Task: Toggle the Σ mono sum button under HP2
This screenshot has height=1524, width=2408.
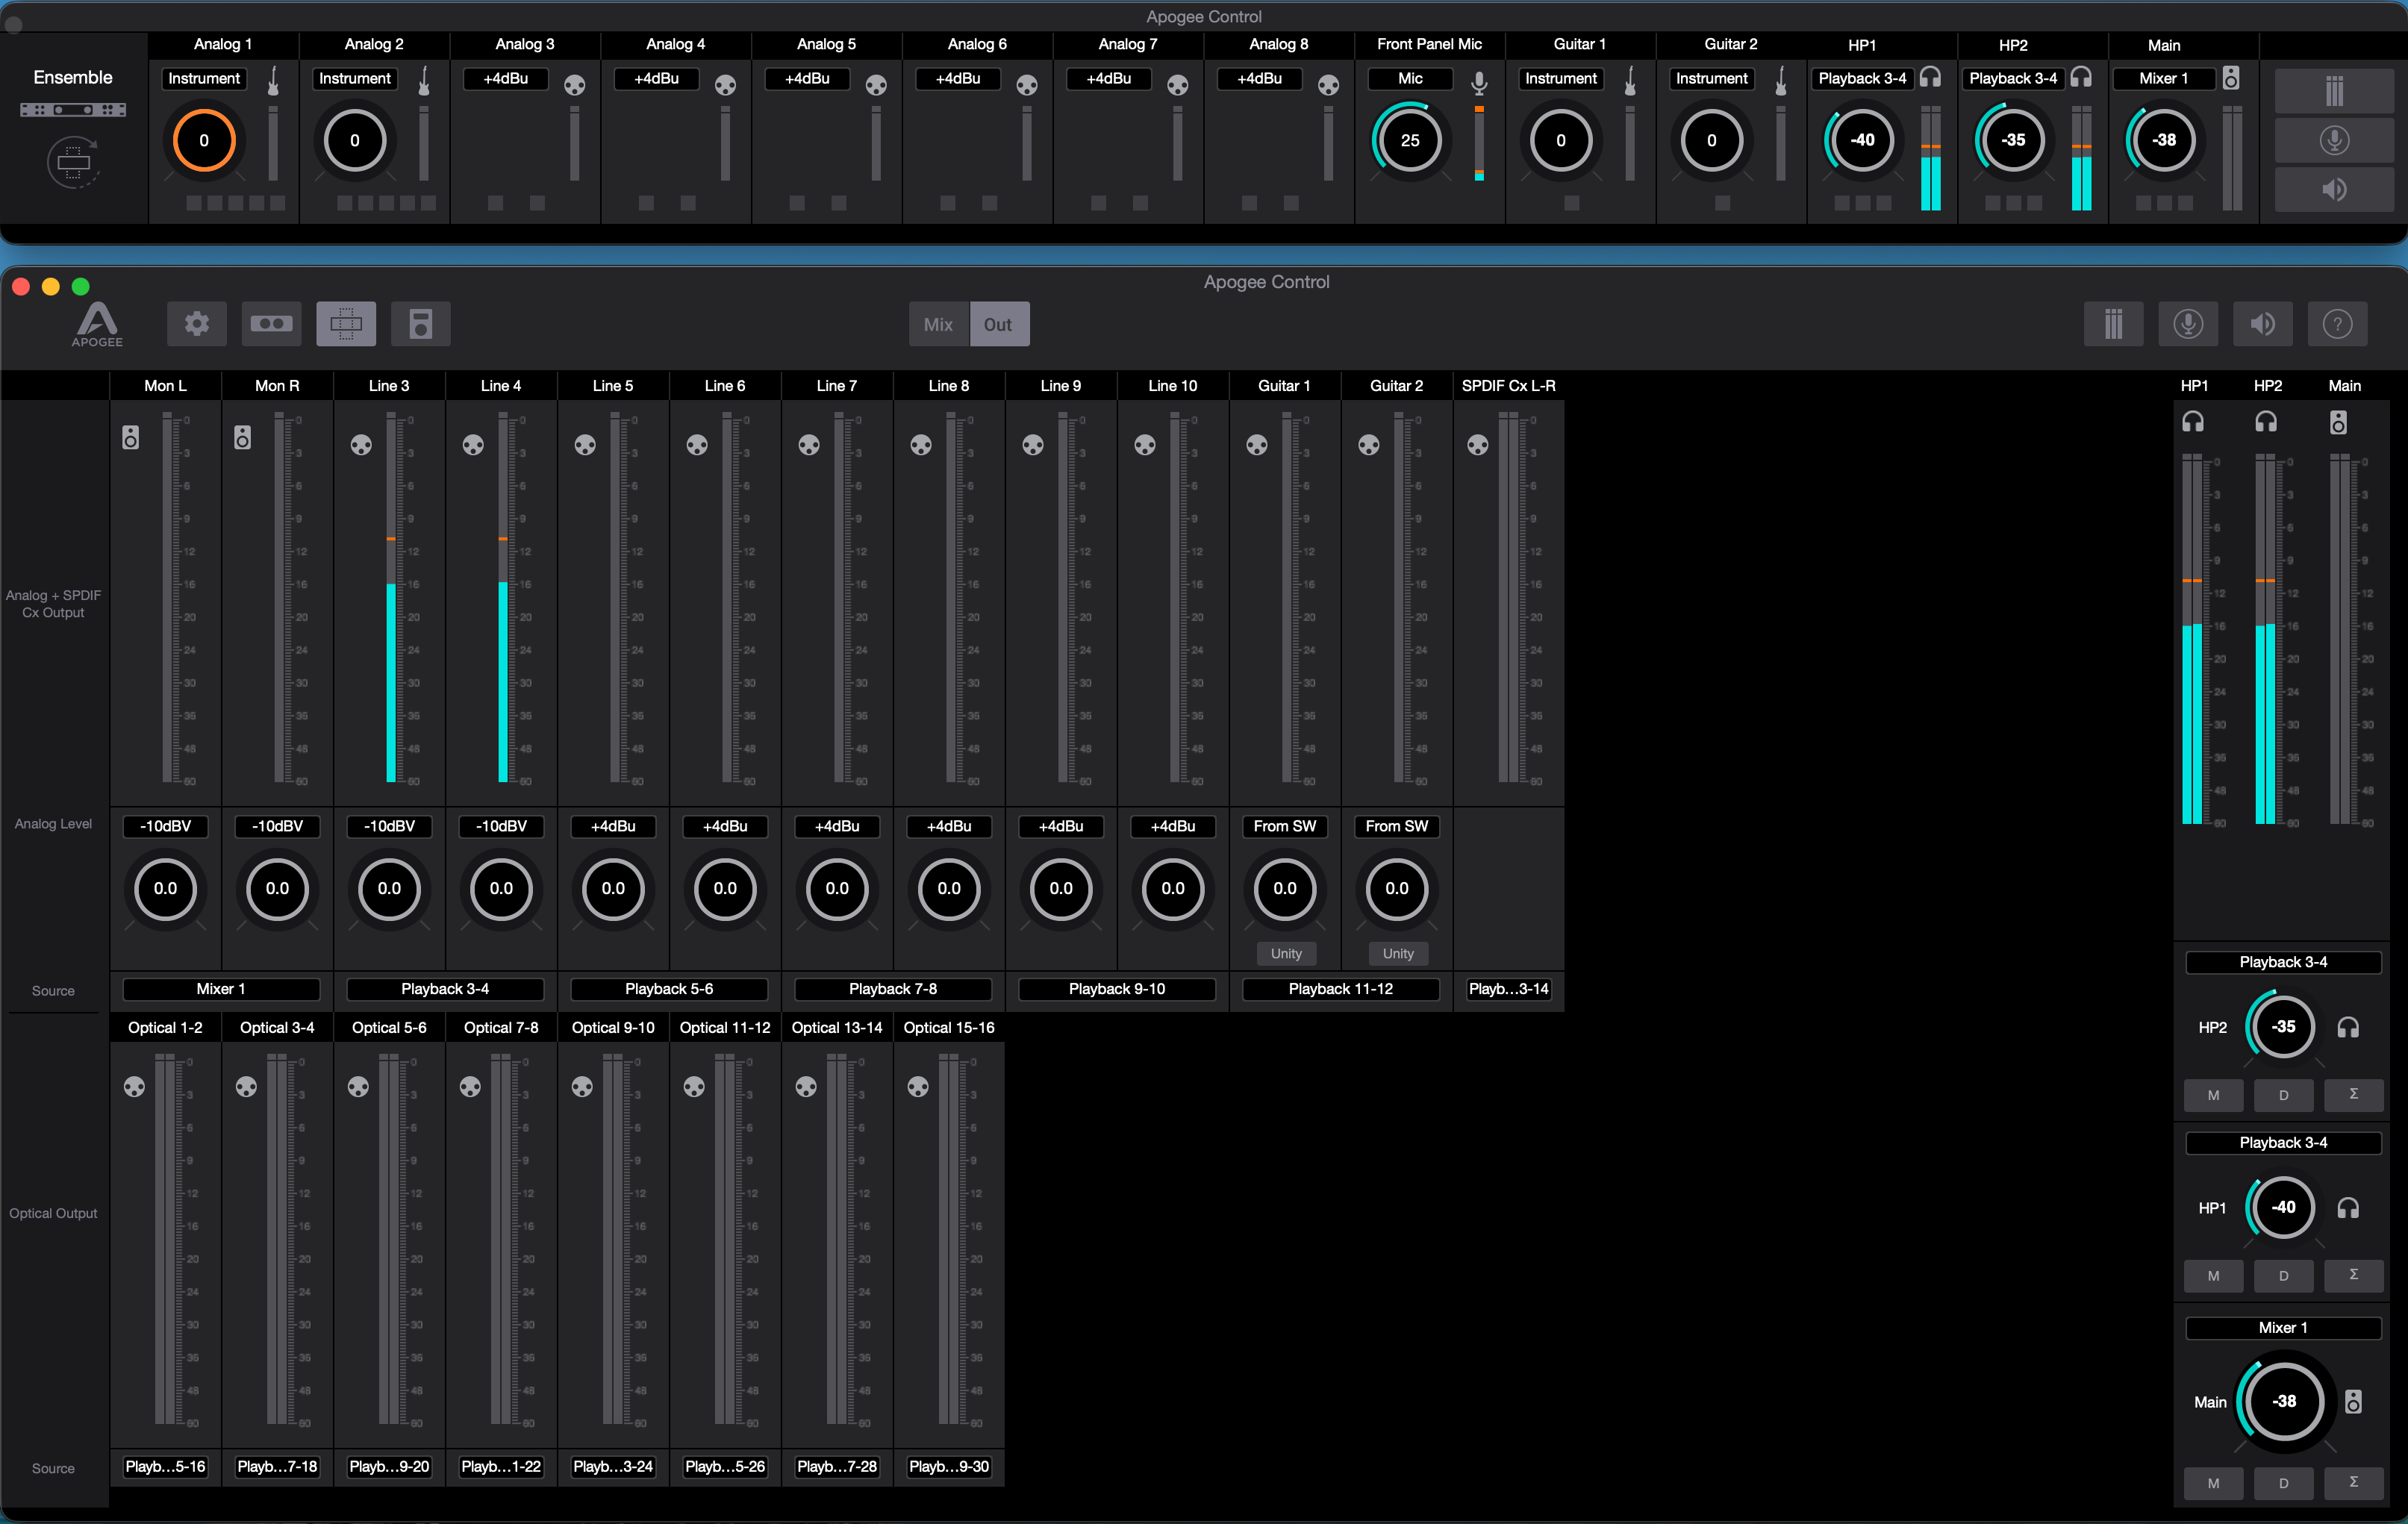Action: [2353, 1095]
